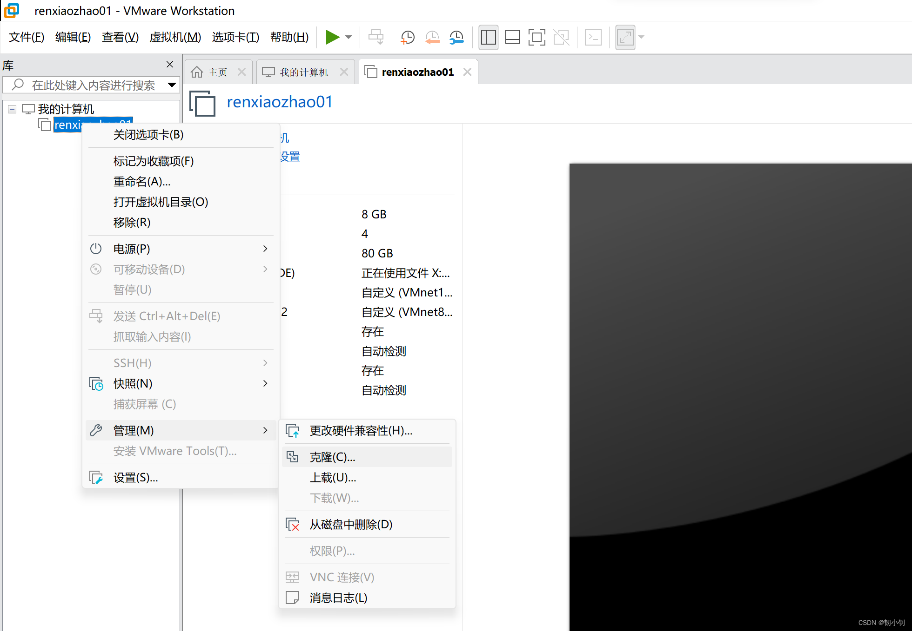Switch to the 主页 tab
This screenshot has height=631, width=912.
217,72
